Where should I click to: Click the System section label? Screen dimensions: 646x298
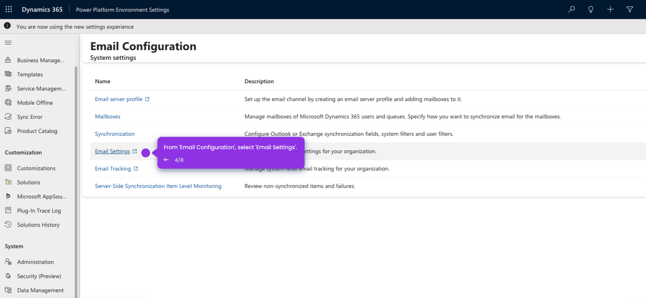click(14, 246)
